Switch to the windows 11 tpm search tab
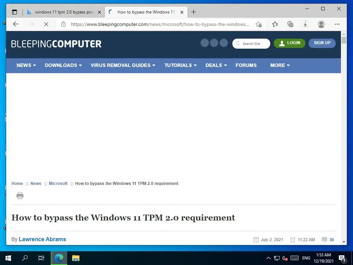The height and width of the screenshot is (265, 353). 64,12
